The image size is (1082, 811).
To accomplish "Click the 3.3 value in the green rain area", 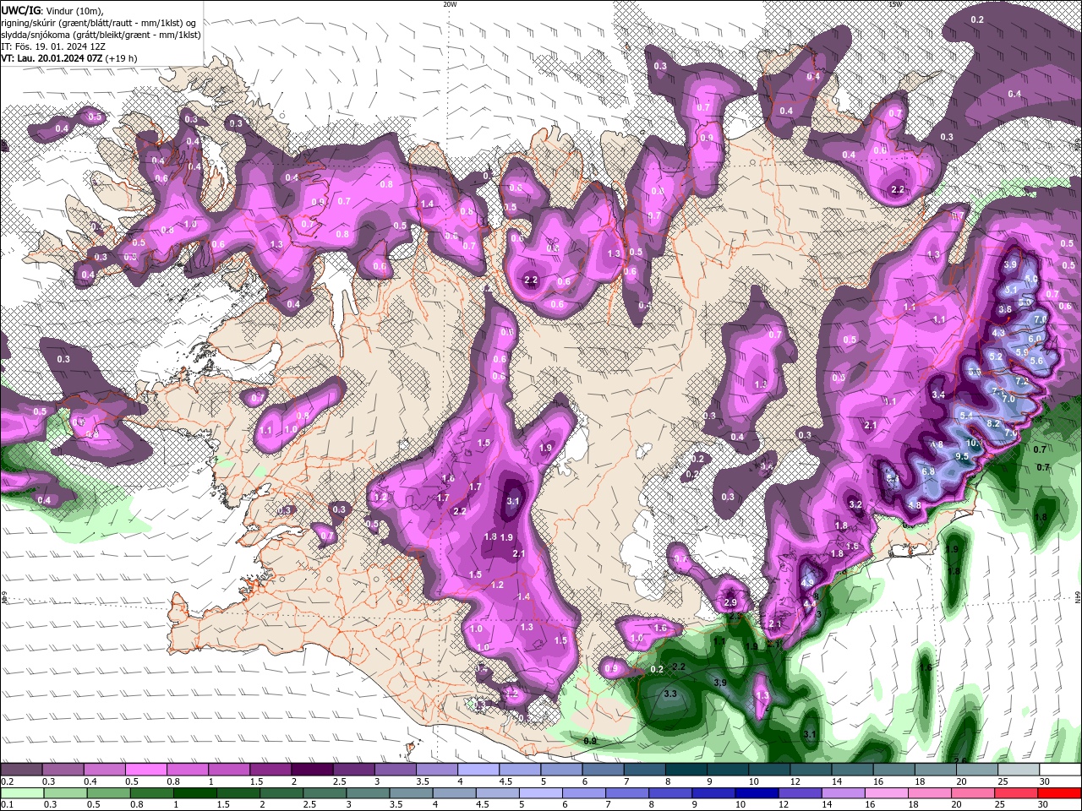I will click(670, 694).
